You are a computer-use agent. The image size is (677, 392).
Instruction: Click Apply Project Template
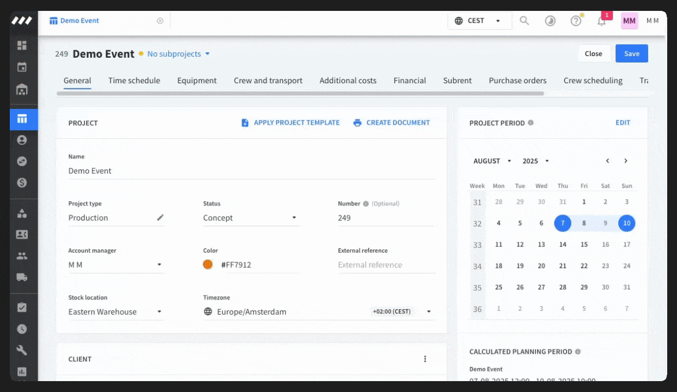point(291,122)
